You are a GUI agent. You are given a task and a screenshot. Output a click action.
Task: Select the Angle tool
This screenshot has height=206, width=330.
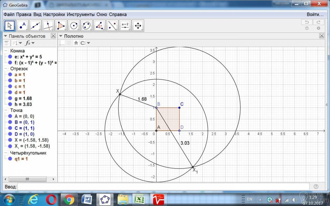(x=99, y=26)
